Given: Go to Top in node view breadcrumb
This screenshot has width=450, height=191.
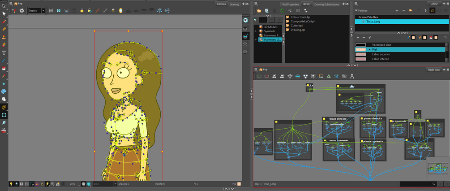Looking at the screenshot, I should (256, 184).
